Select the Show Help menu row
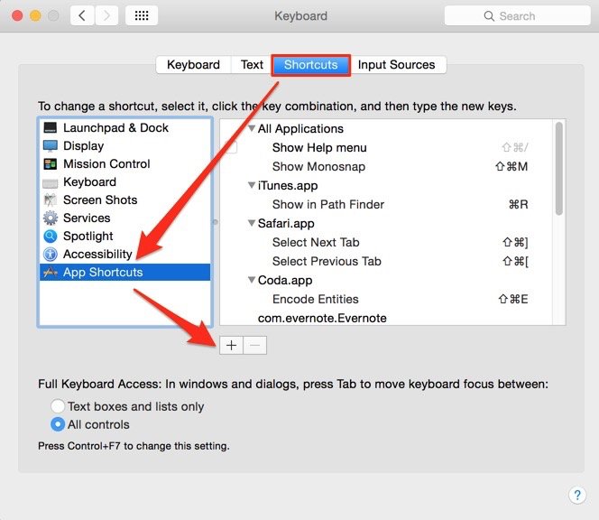Viewport: 599px width, 520px height. (x=386, y=147)
